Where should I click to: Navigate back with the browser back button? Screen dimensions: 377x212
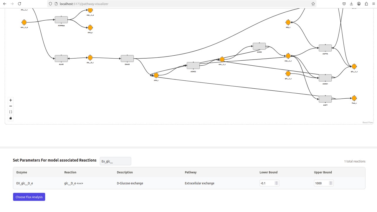point(4,4)
